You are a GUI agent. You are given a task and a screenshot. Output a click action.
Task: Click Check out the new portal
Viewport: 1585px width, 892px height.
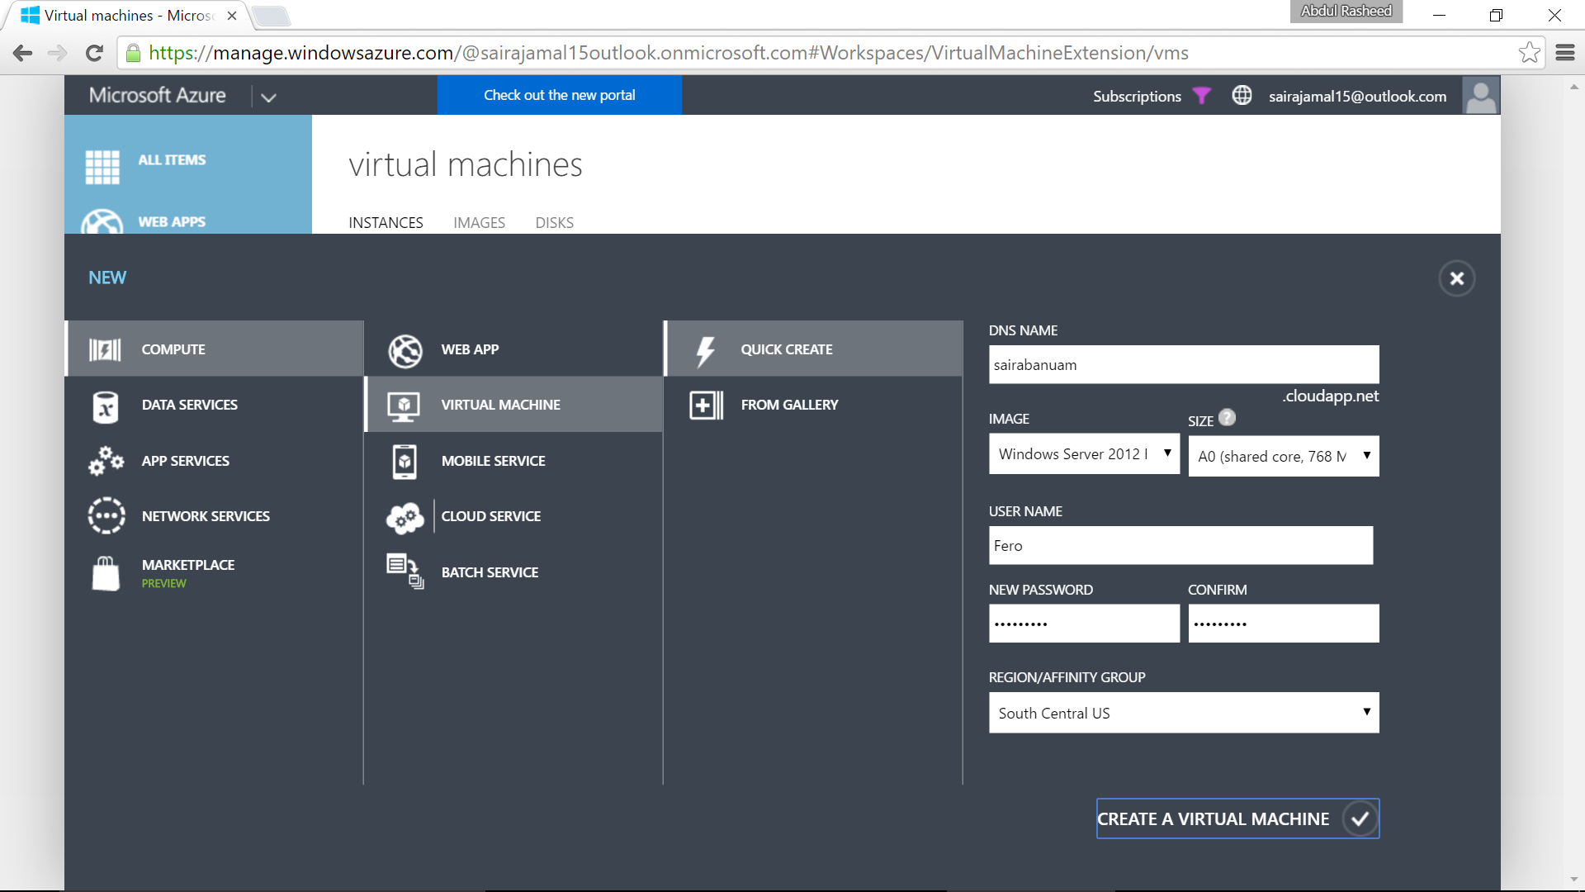coord(559,95)
